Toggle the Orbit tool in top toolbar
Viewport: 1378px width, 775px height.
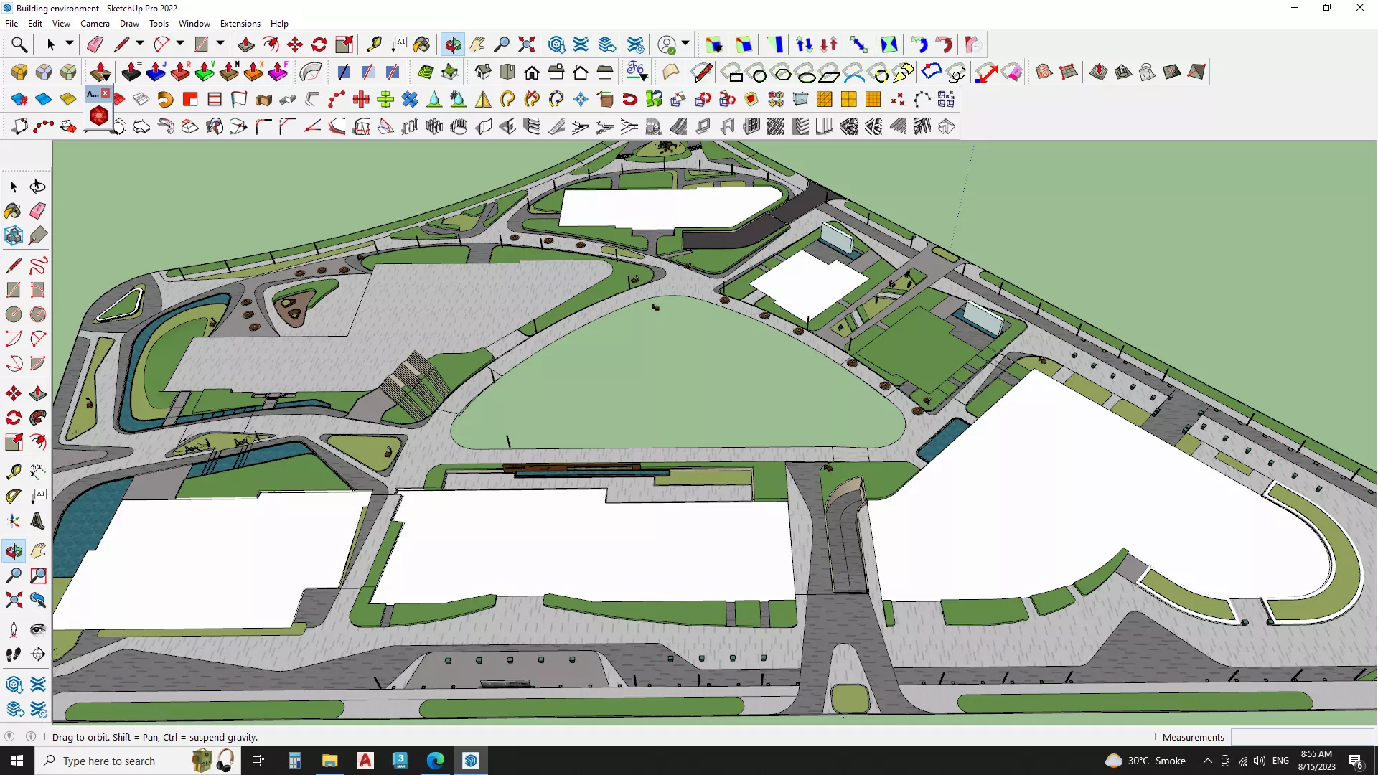(x=453, y=44)
